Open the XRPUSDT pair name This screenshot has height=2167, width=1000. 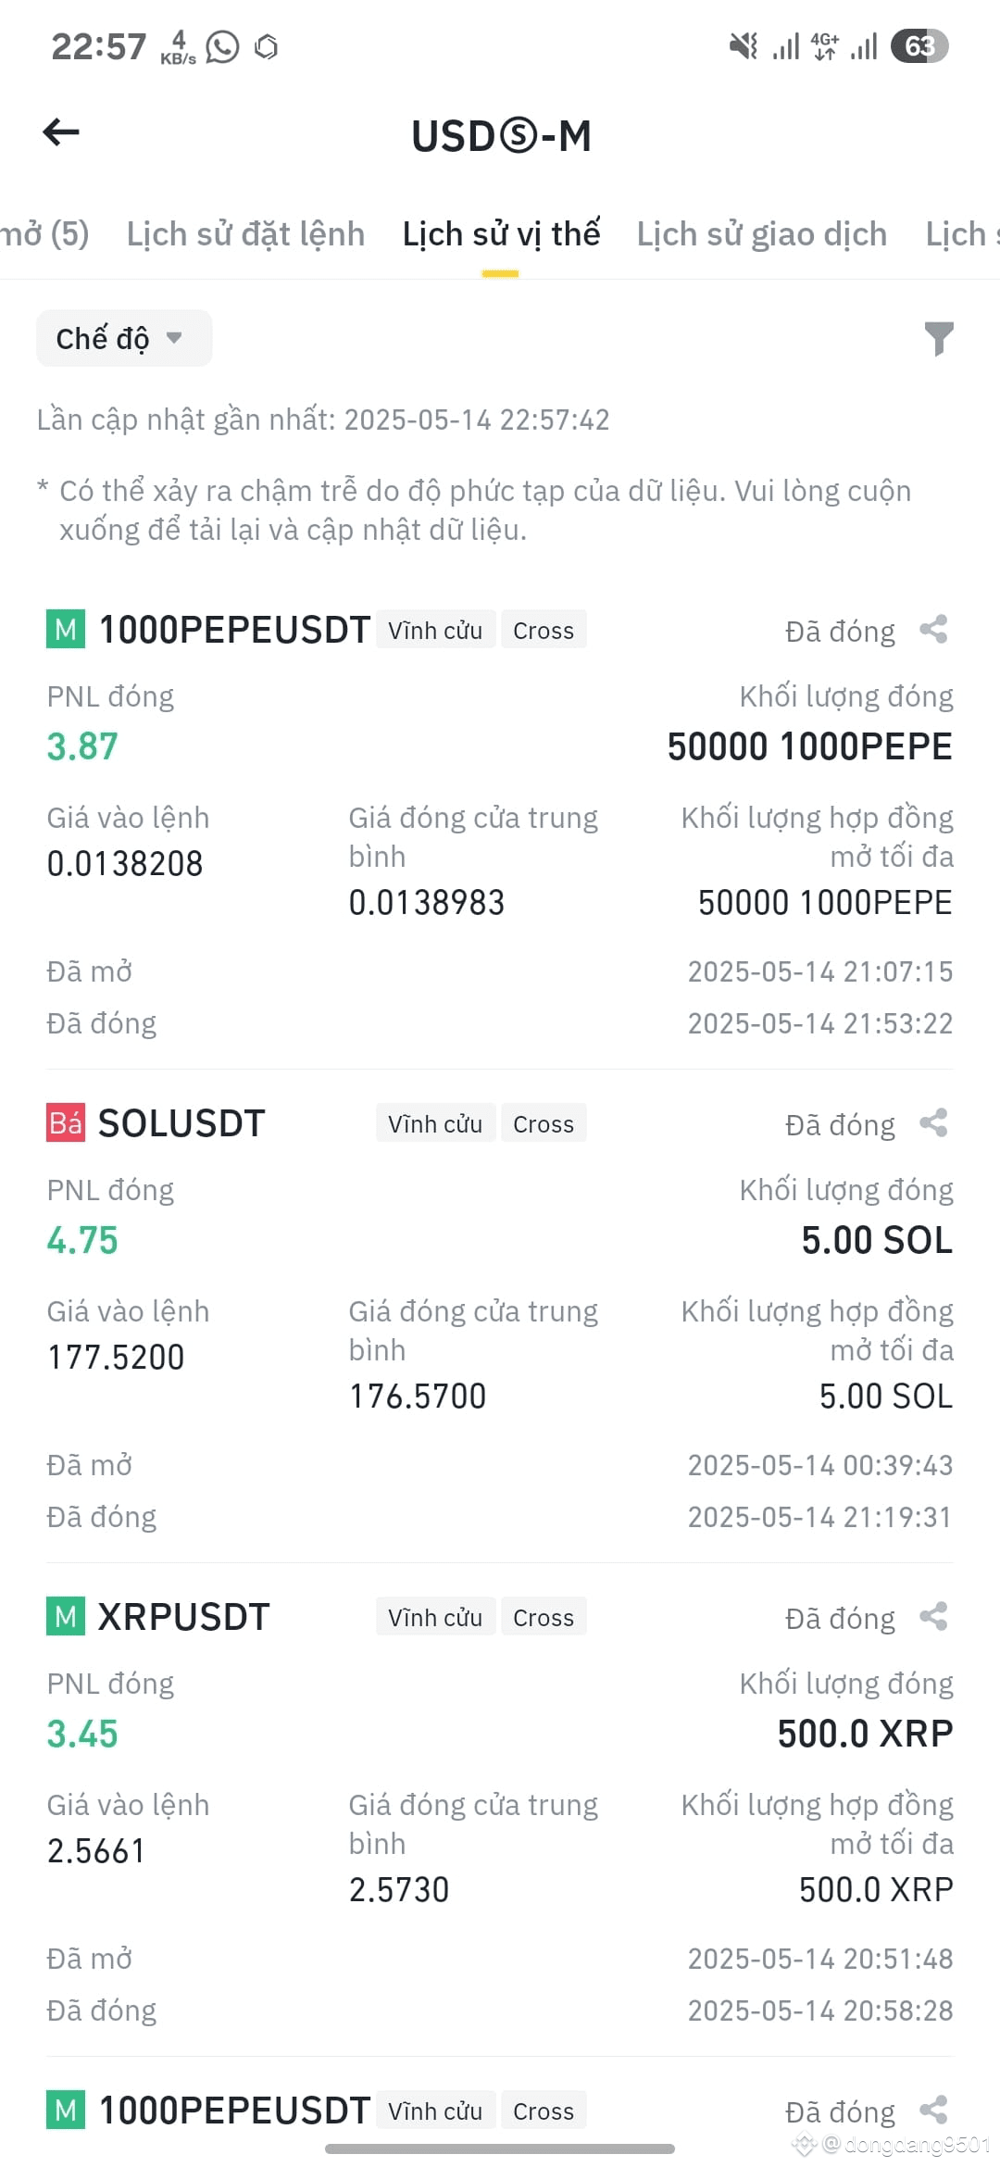coord(183,1617)
